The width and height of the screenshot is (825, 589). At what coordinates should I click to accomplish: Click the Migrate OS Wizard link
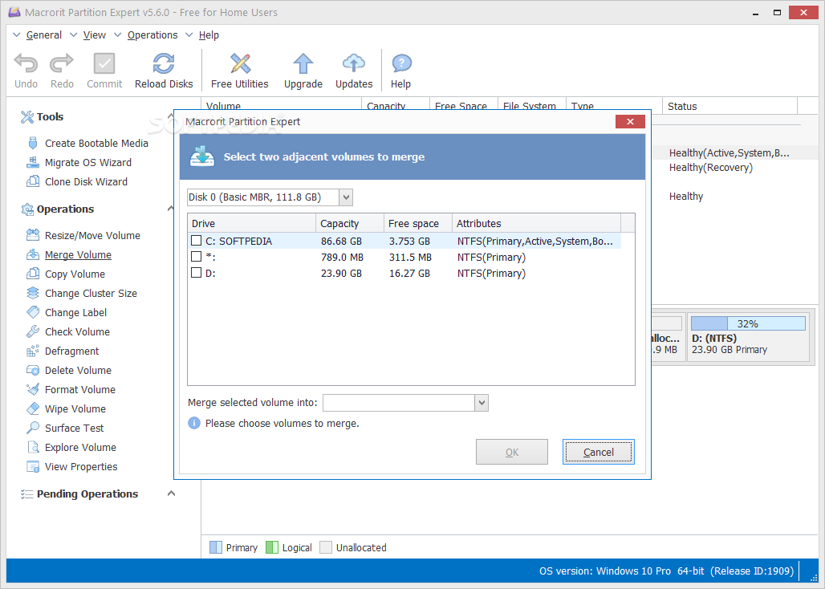point(87,163)
